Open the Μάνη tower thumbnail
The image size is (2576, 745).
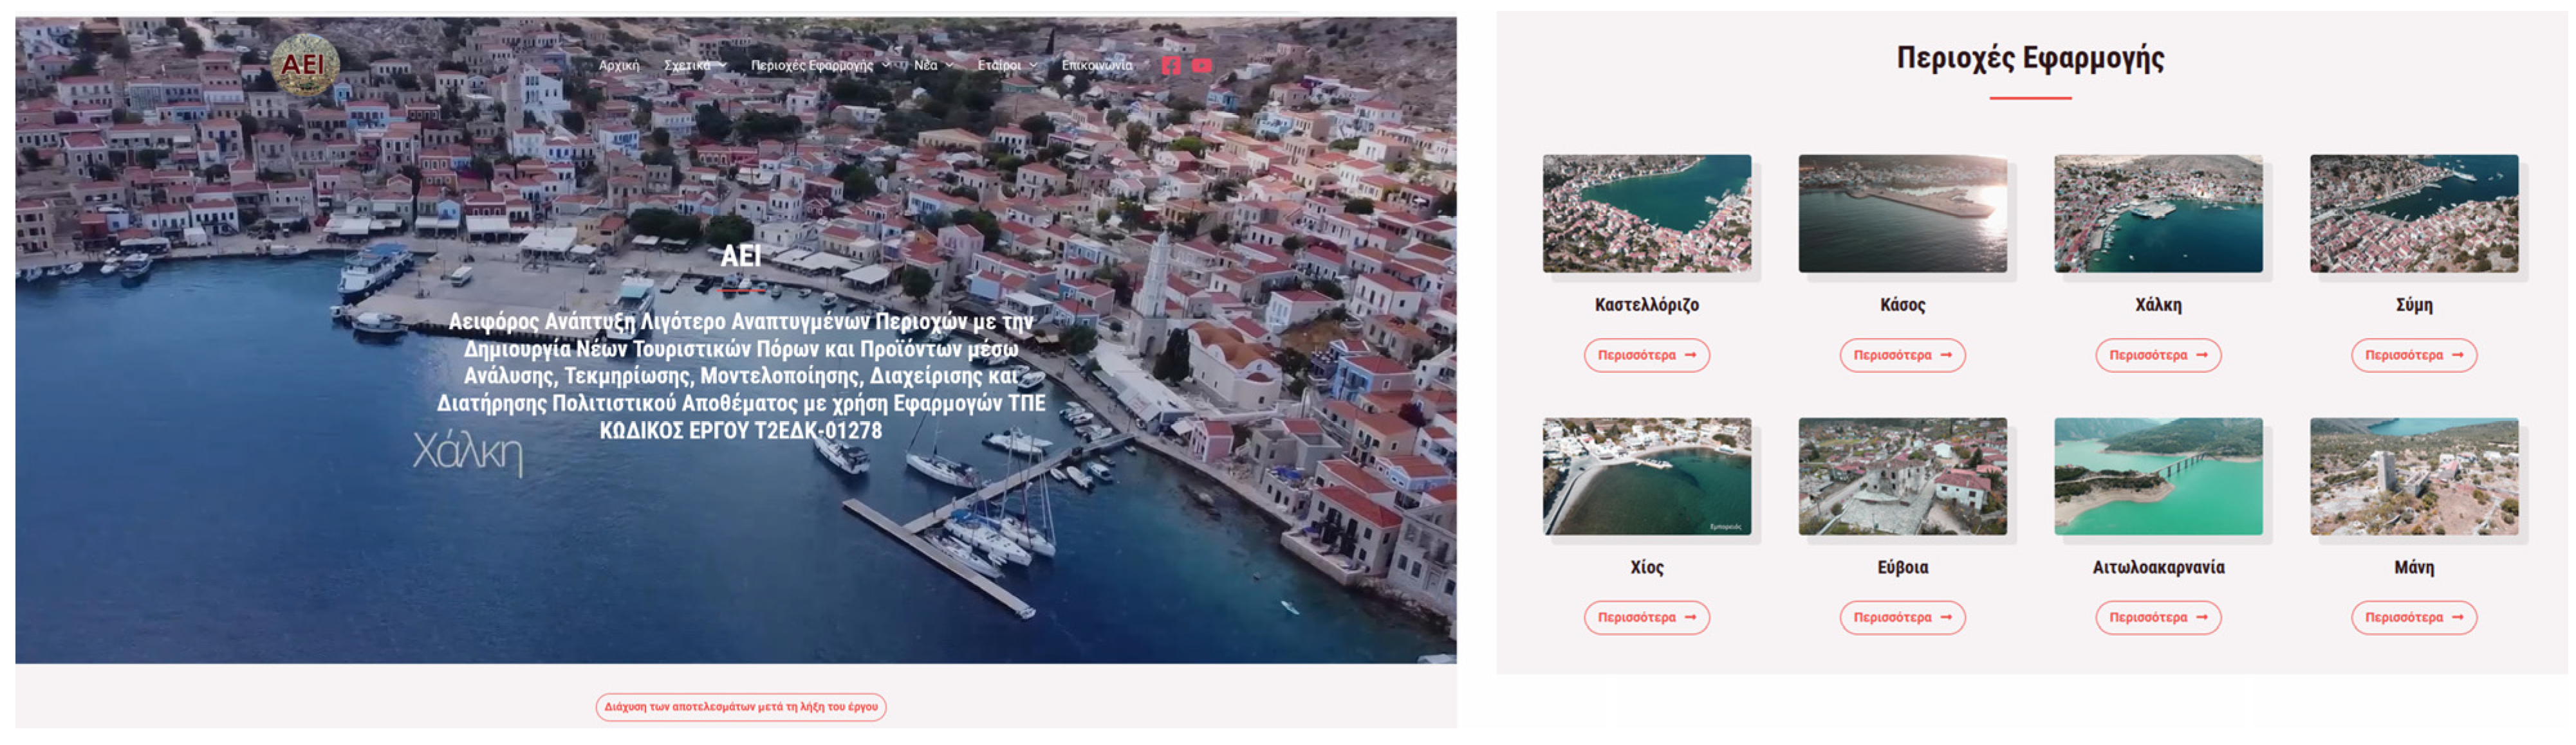point(2414,476)
